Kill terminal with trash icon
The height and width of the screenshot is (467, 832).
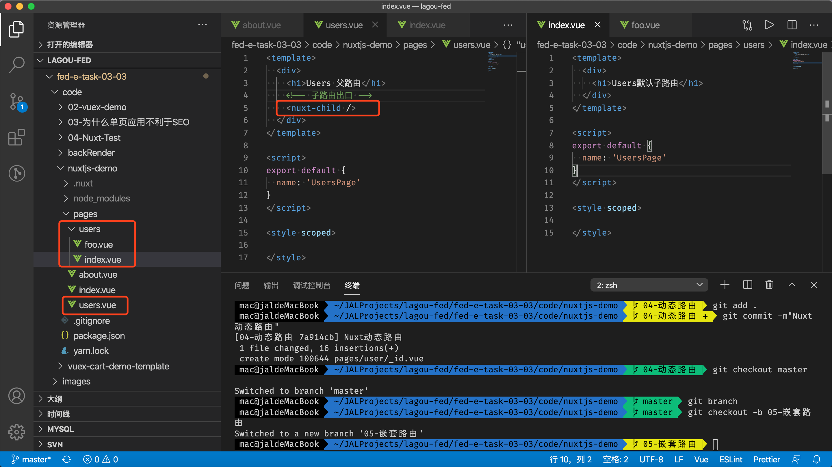(769, 285)
